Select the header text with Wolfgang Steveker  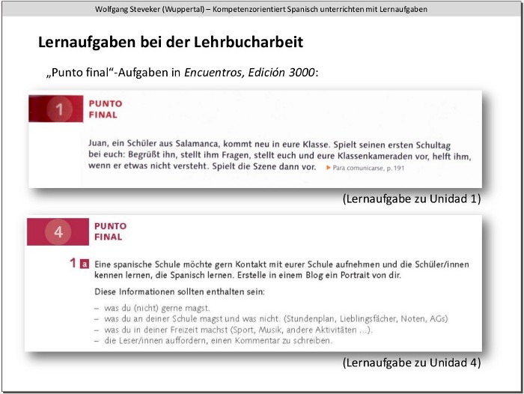coord(261,9)
